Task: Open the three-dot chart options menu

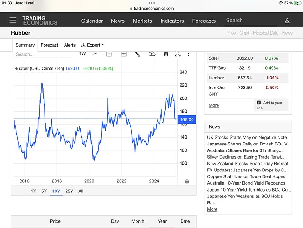Action: 189,53
